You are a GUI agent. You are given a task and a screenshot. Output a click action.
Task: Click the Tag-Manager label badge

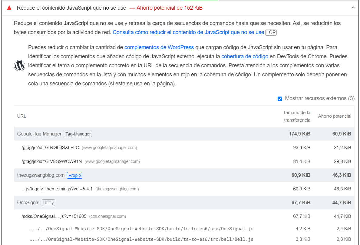[78, 134]
